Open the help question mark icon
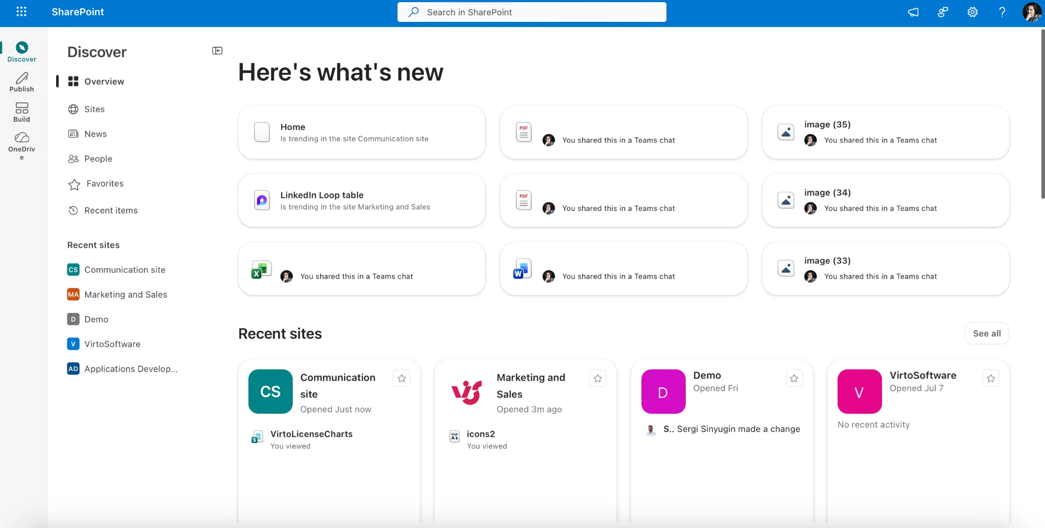The width and height of the screenshot is (1045, 528). click(1002, 12)
